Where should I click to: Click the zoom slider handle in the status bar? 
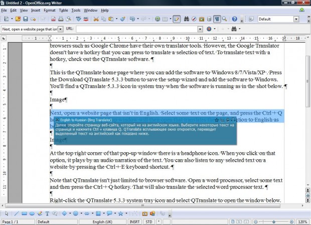coord(274,222)
